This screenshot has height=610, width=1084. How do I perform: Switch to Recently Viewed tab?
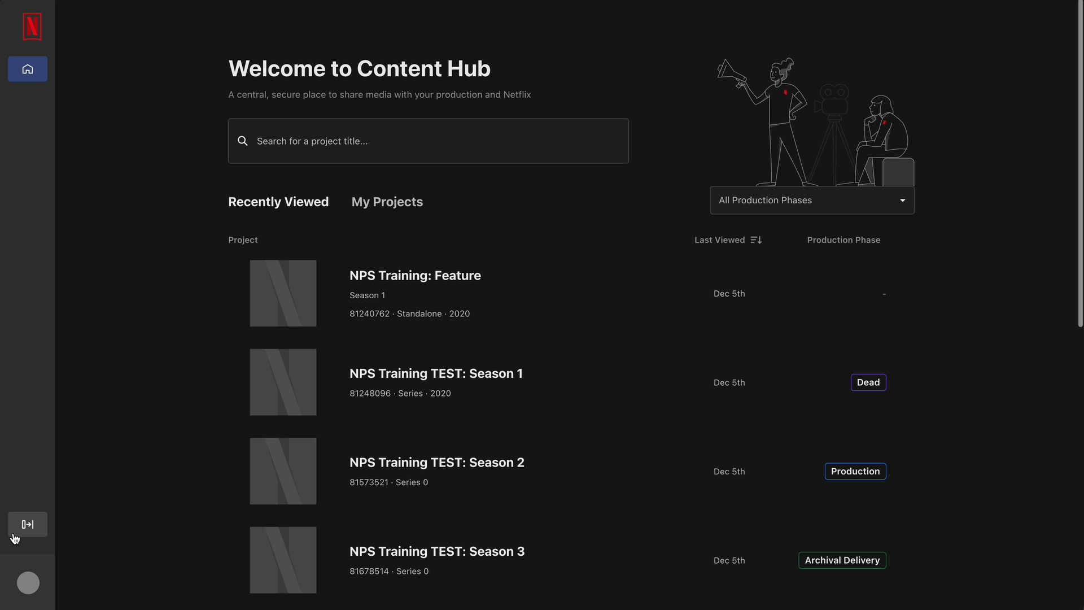278,202
